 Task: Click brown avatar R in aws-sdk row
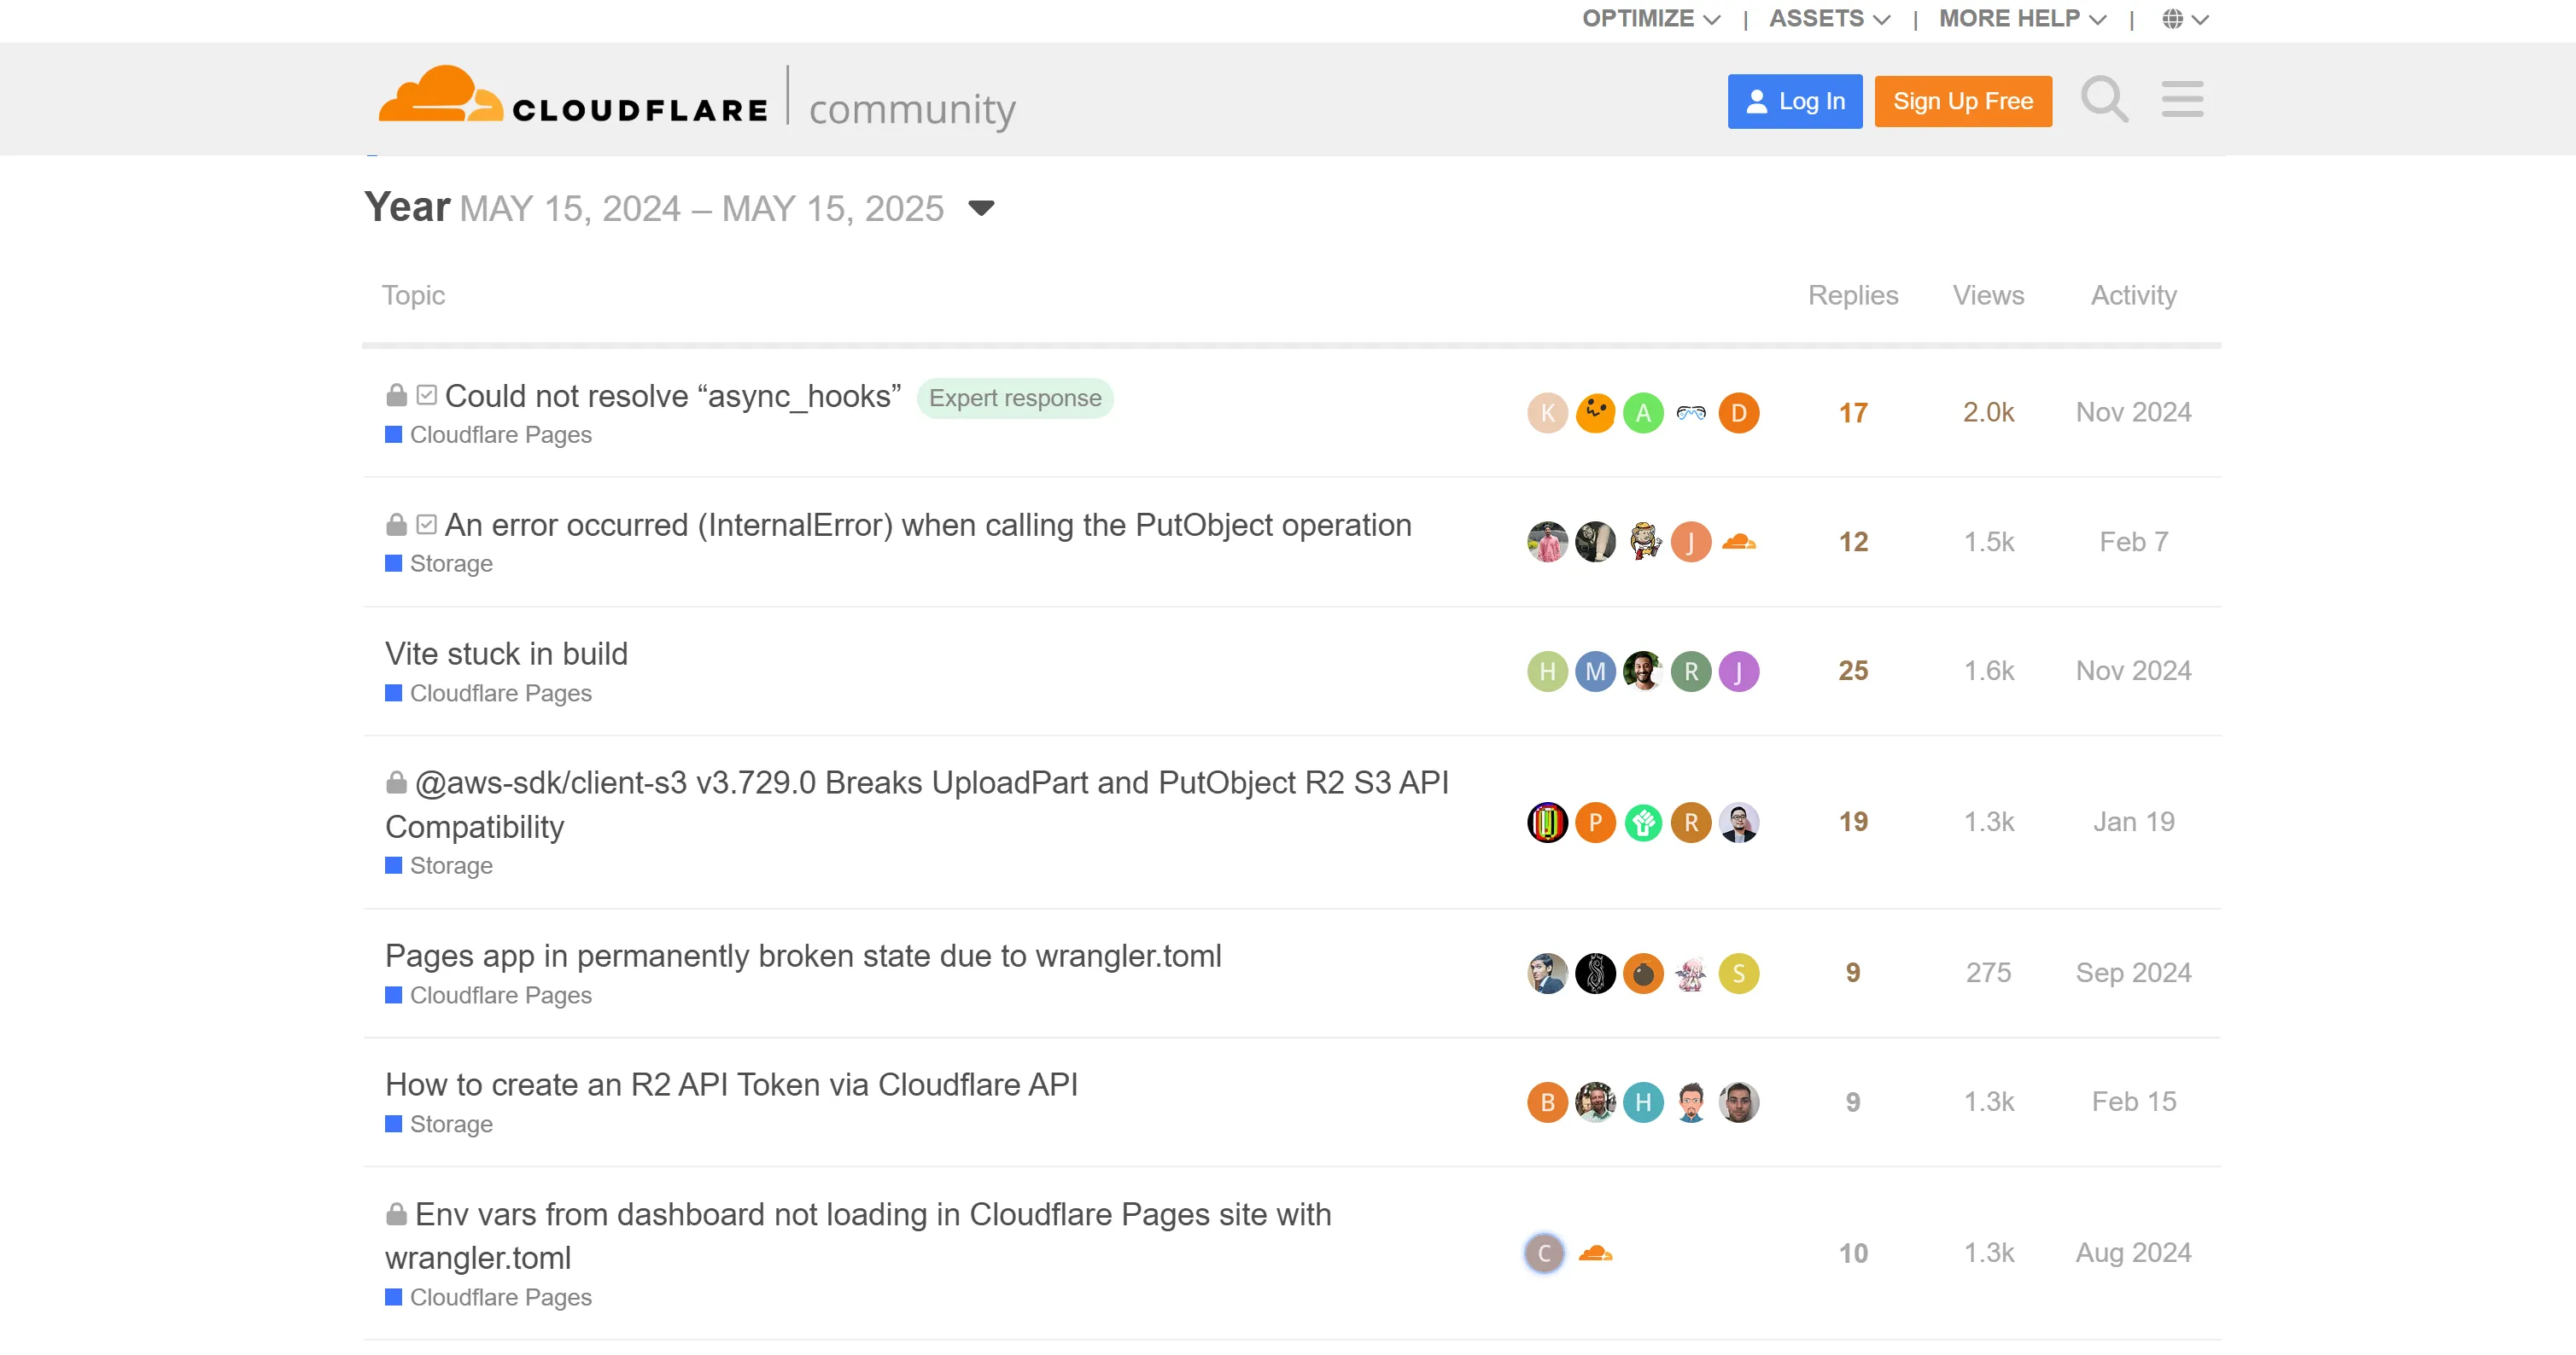pos(1691,823)
